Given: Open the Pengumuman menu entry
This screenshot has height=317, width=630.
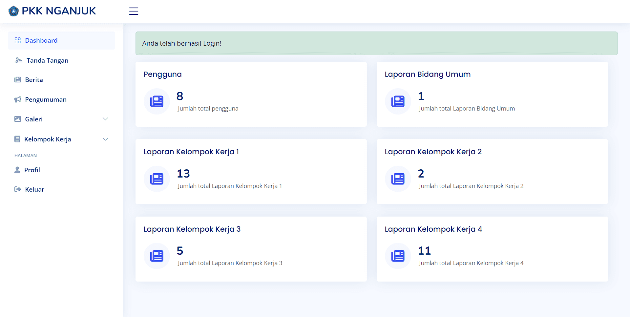Looking at the screenshot, I should tap(46, 99).
